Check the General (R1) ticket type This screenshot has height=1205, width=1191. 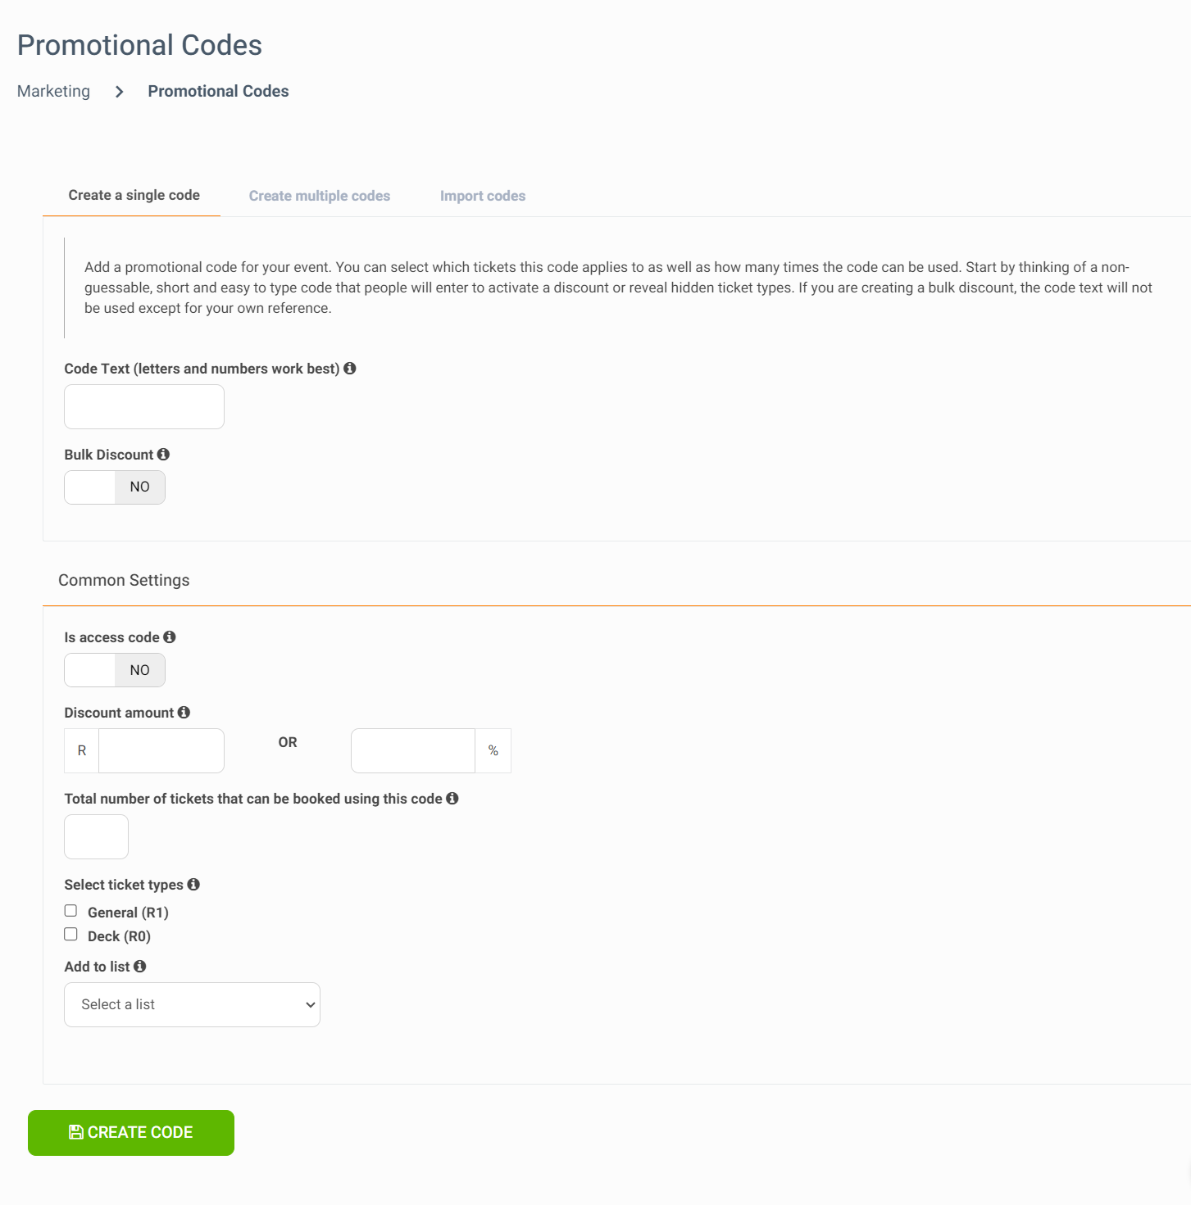pyautogui.click(x=71, y=911)
